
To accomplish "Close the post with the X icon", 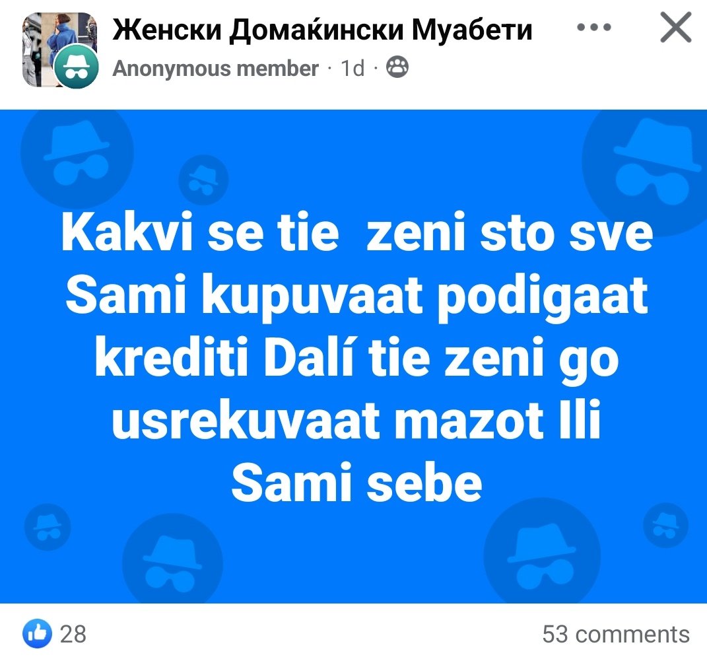I will click(x=676, y=27).
